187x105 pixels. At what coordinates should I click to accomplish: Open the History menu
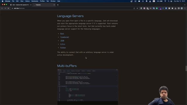(27, 1)
